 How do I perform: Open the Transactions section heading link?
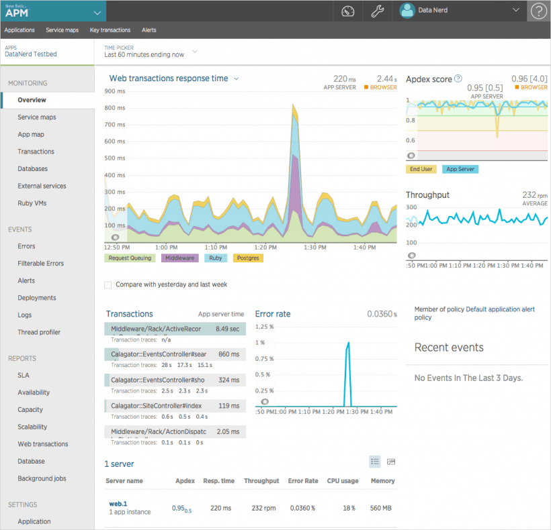tap(130, 314)
